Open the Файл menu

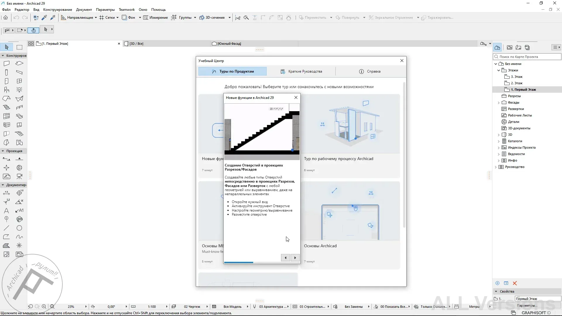(6, 10)
